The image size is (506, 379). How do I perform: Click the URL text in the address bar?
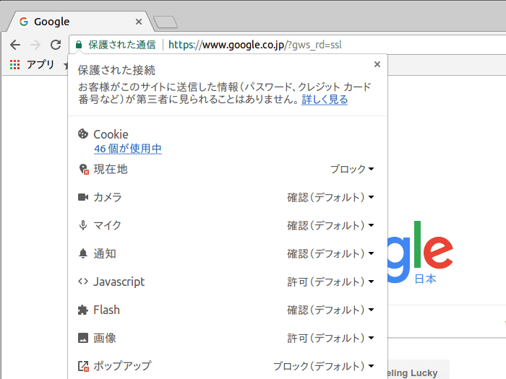(255, 45)
